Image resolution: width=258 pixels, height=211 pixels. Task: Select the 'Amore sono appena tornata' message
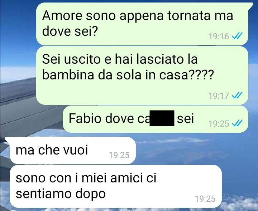pyautogui.click(x=142, y=24)
